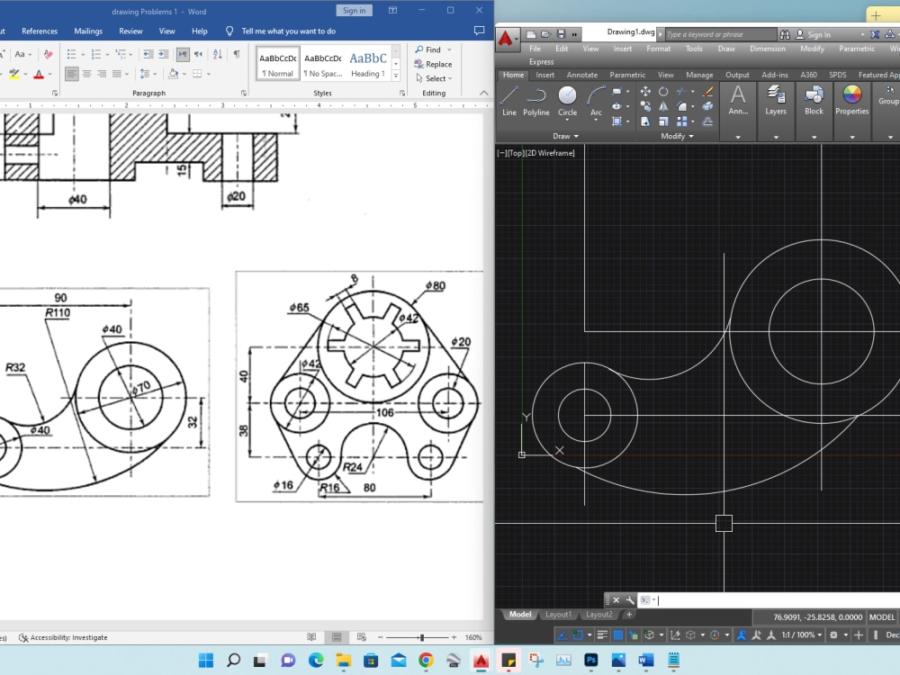This screenshot has width=900, height=675.
Task: Click Word's Text Highlight Color swatch
Action: click(14, 74)
